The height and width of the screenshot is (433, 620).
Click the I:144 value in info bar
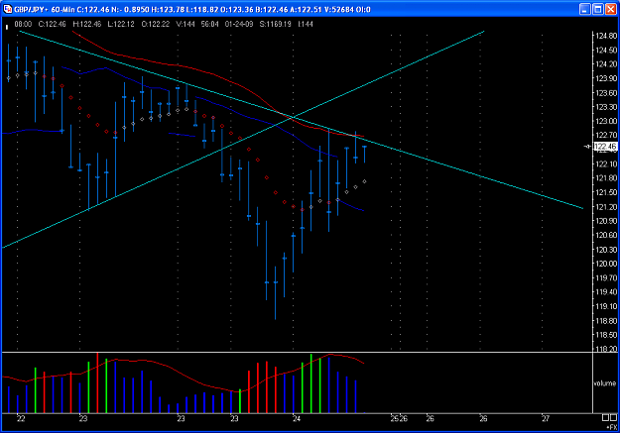[x=306, y=24]
